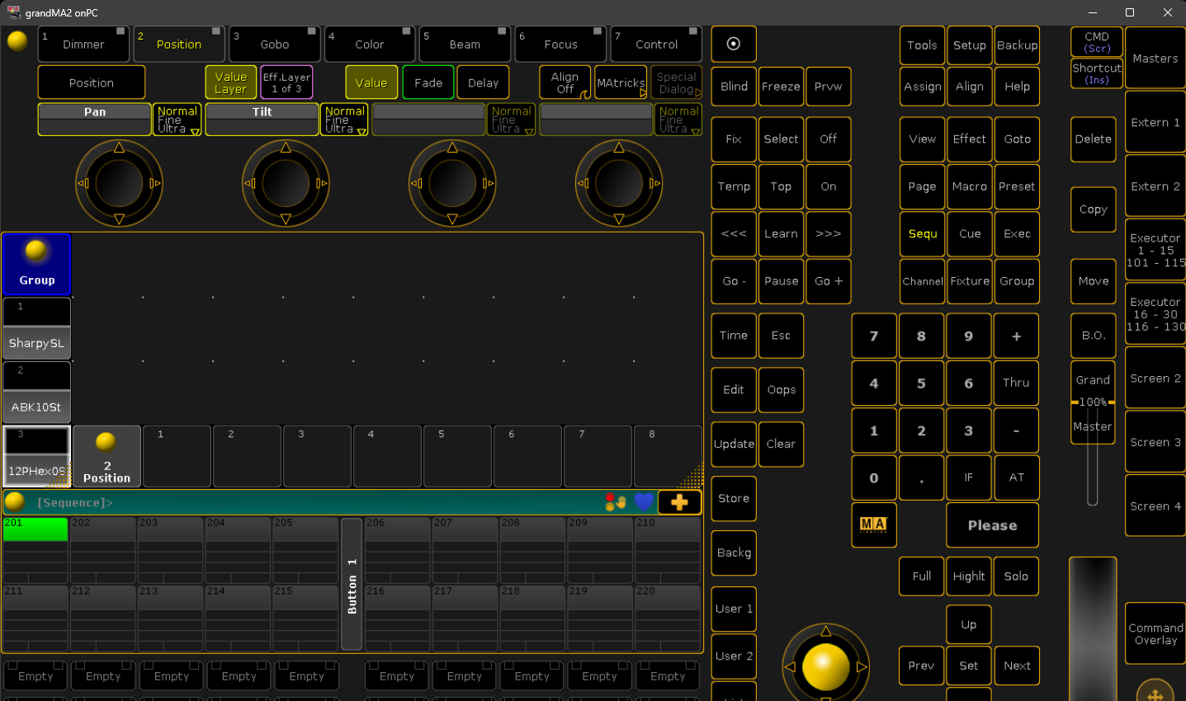Open Special Dialog popup

tap(676, 82)
